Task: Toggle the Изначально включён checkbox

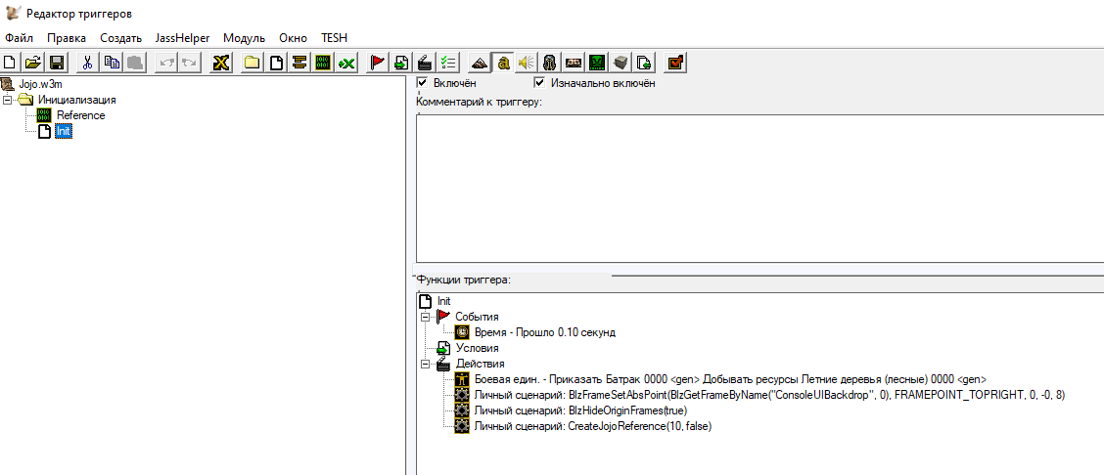Action: [x=540, y=83]
